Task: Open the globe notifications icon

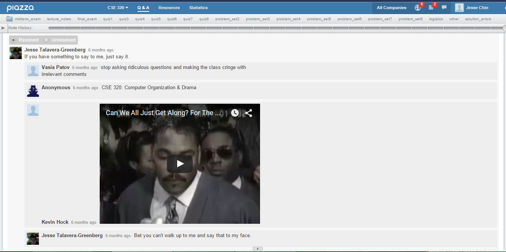Action: tap(418, 8)
